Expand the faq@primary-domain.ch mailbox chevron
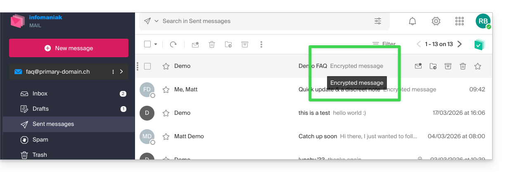 coord(121,72)
